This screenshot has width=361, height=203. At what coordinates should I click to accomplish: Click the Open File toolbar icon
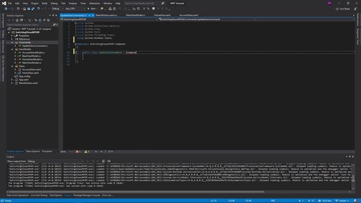tap(24, 9)
